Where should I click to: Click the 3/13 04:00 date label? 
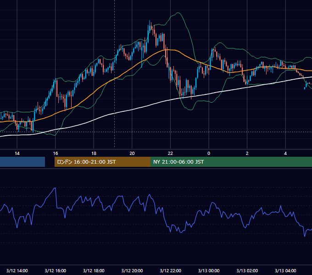click(285, 270)
